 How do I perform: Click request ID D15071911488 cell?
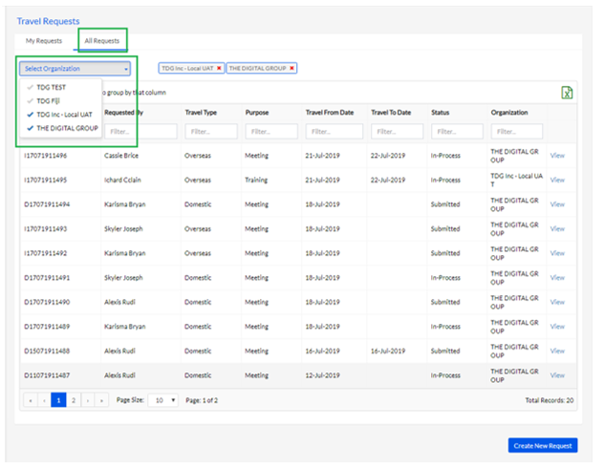pos(47,351)
